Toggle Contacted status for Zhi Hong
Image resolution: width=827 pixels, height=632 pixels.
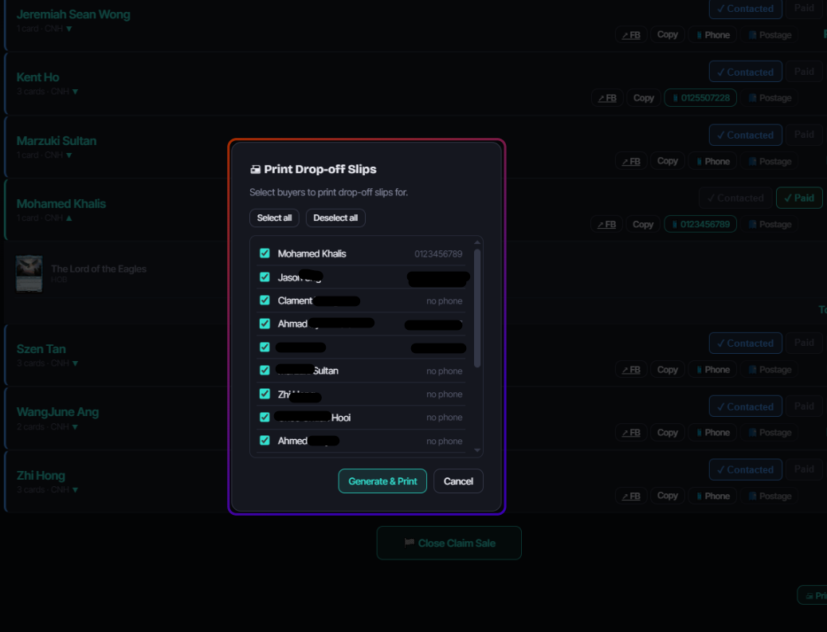[745, 469]
